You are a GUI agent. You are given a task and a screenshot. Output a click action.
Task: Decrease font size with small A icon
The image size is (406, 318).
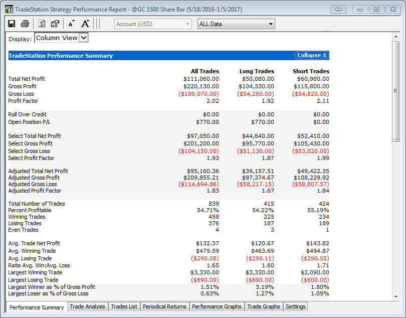tap(71, 24)
